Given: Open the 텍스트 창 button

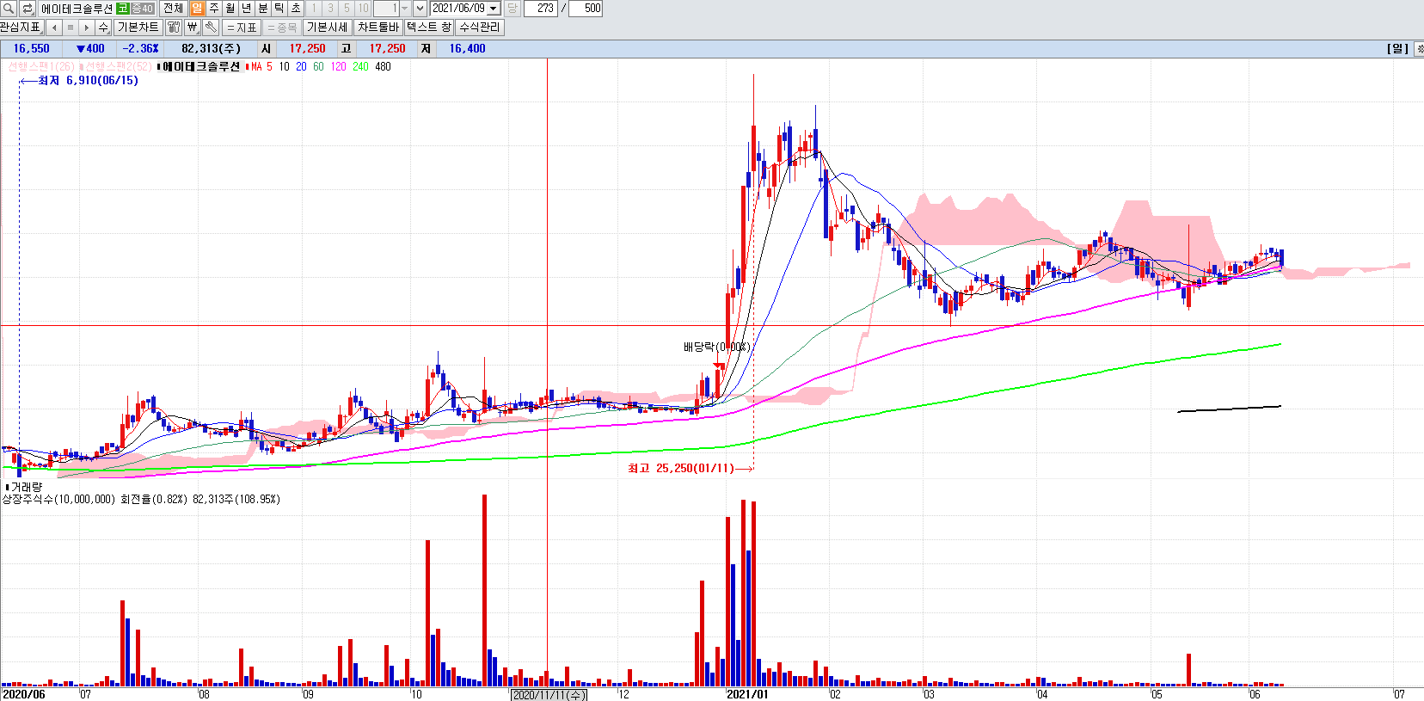Looking at the screenshot, I should [429, 28].
